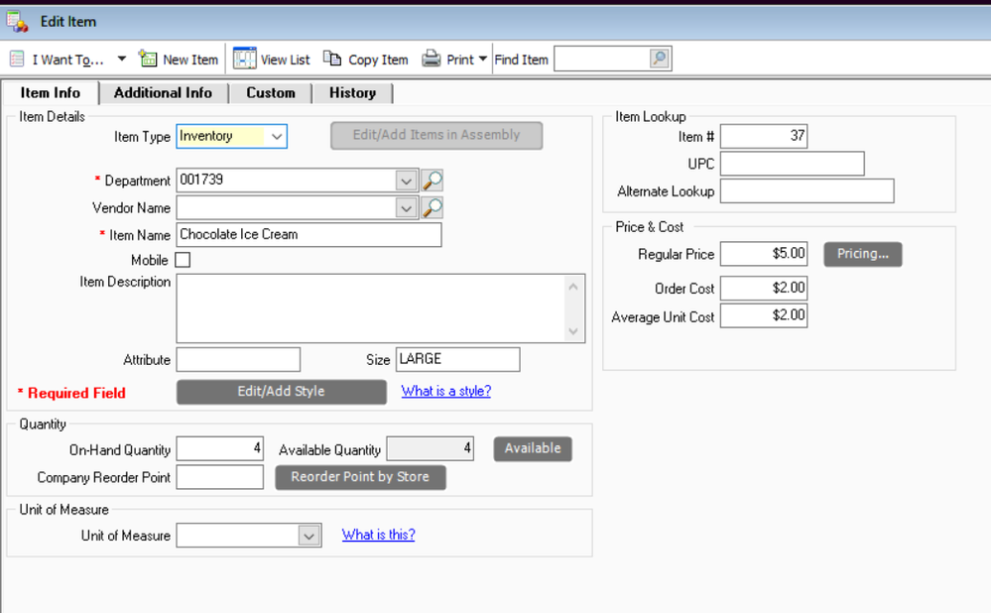The height and width of the screenshot is (613, 991).
Task: Click the On-Hand Quantity field
Action: (219, 448)
